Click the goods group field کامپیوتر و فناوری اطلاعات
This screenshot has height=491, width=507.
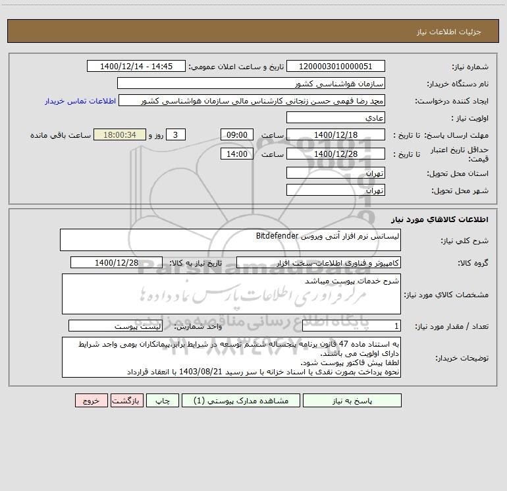point(319,262)
